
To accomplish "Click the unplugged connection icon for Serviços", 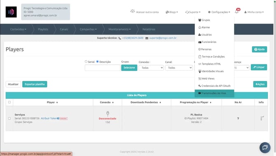I will tap(108, 113).
